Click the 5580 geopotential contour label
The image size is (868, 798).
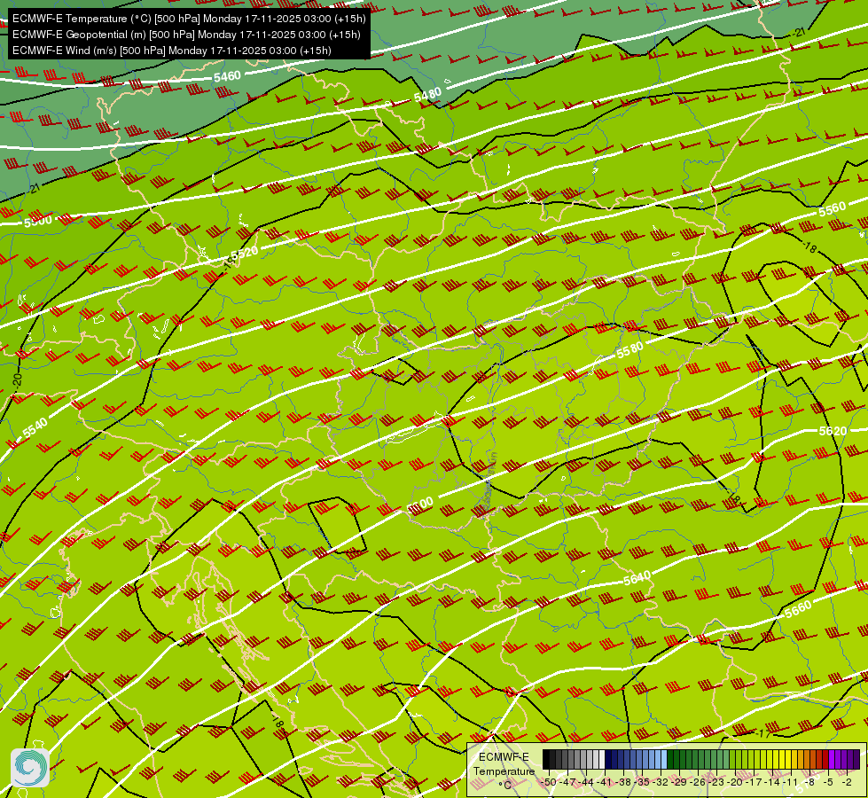[x=630, y=350]
